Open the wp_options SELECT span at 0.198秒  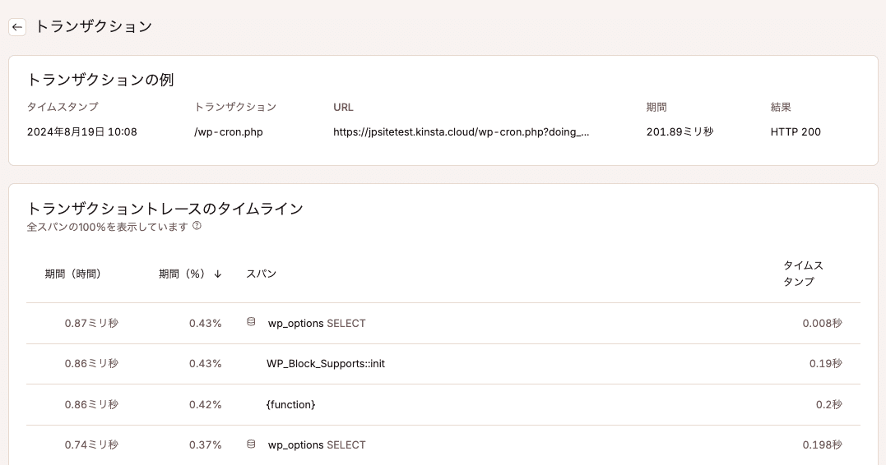pos(317,445)
